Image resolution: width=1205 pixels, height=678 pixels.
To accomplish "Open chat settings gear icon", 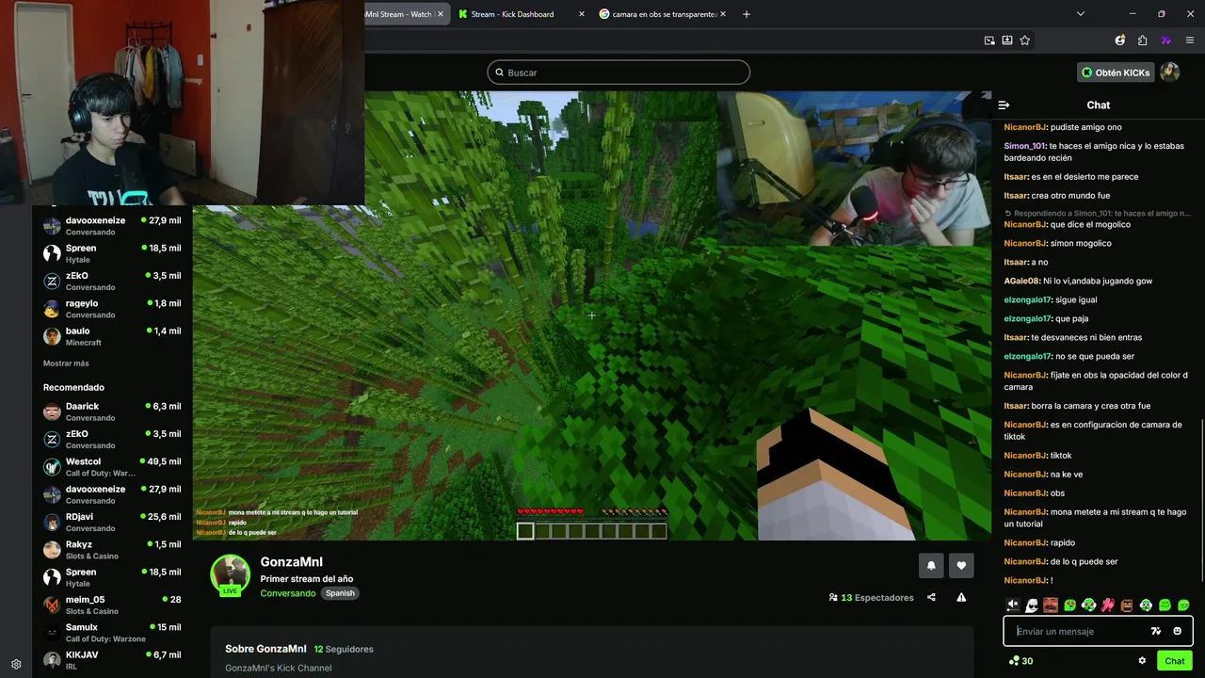I will tap(1142, 661).
